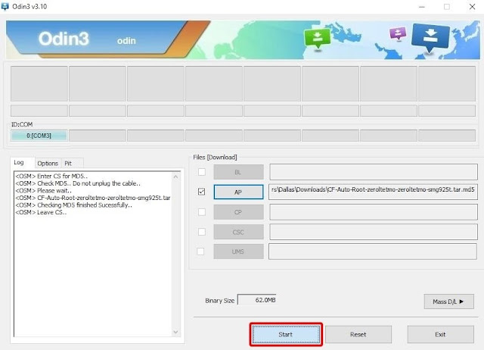Click the purple download icon in banner
Image resolution: width=484 pixels, height=350 pixels.
(398, 33)
